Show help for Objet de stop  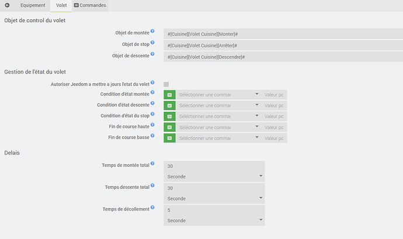(x=152, y=43)
